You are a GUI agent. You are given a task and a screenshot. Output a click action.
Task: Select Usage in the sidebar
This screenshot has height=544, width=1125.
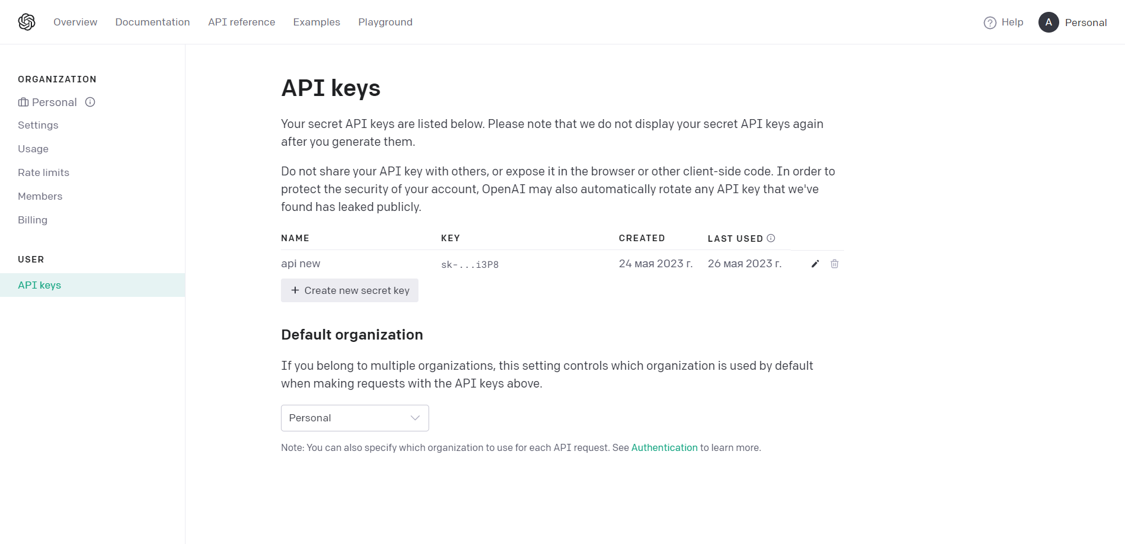pos(33,149)
